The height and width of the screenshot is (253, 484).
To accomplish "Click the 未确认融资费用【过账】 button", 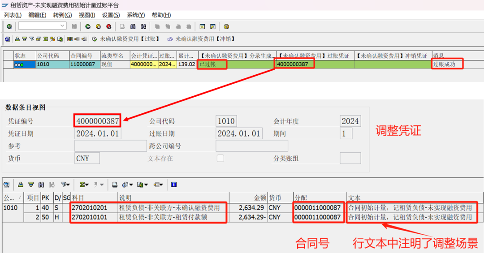I will click(126, 39).
